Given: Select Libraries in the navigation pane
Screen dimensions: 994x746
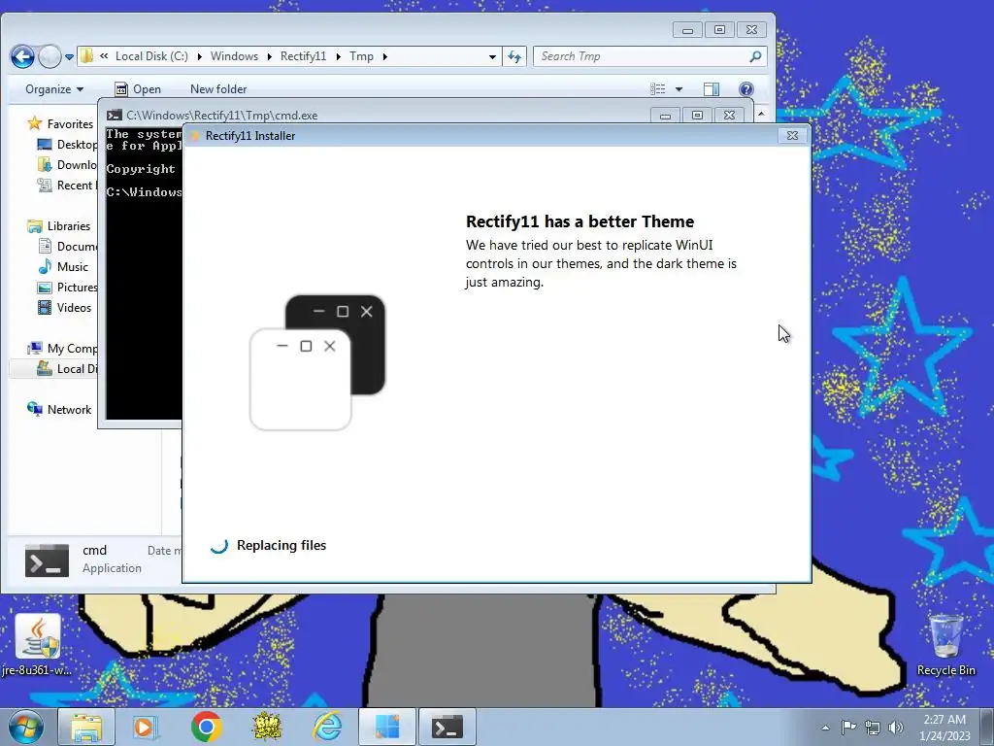Looking at the screenshot, I should coord(59,225).
